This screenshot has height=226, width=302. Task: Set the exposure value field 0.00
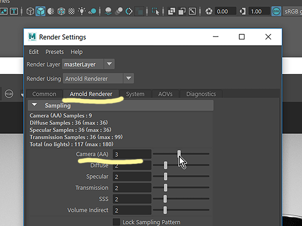pyautogui.click(x=226, y=11)
